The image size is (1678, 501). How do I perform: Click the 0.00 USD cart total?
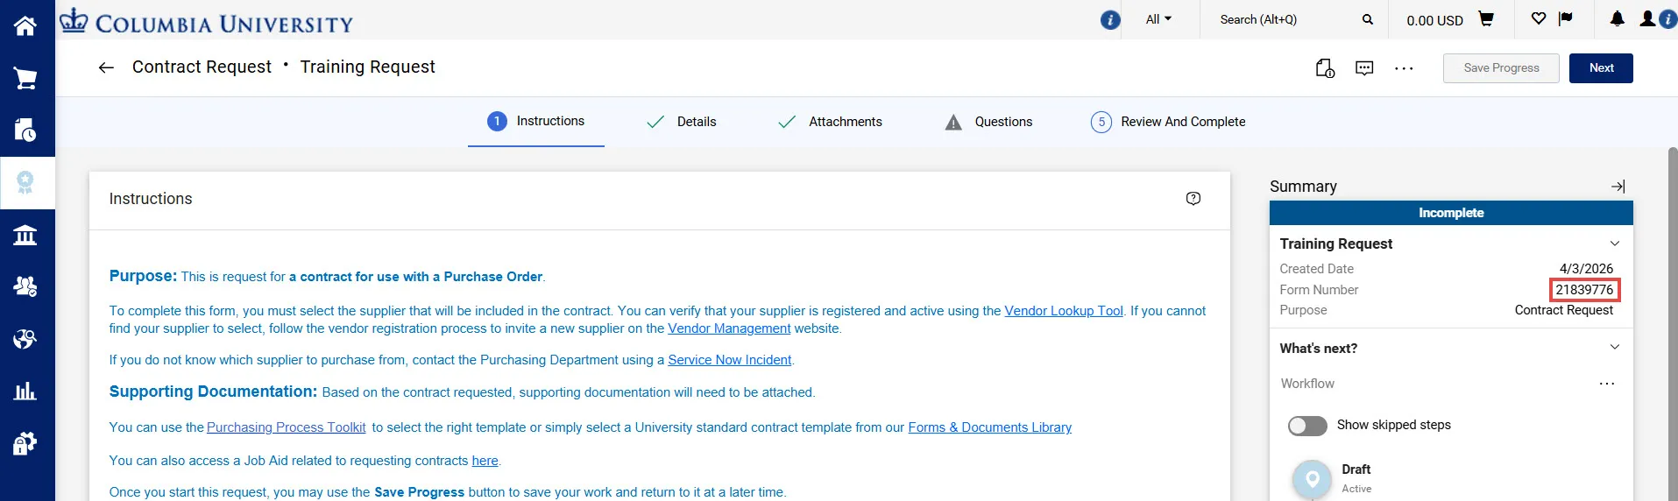click(x=1434, y=20)
